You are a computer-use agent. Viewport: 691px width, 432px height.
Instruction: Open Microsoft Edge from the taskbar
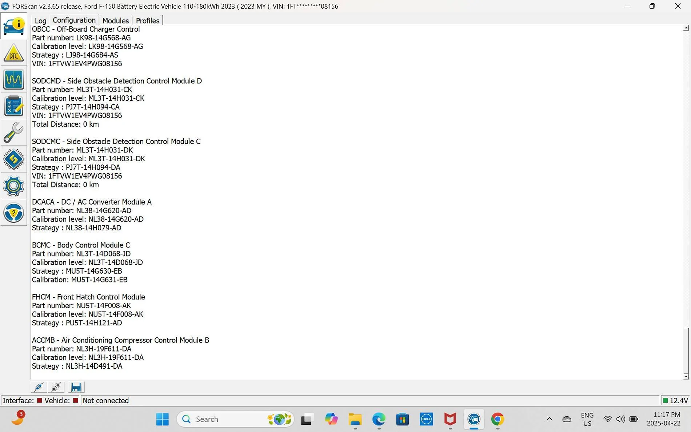[x=379, y=419]
